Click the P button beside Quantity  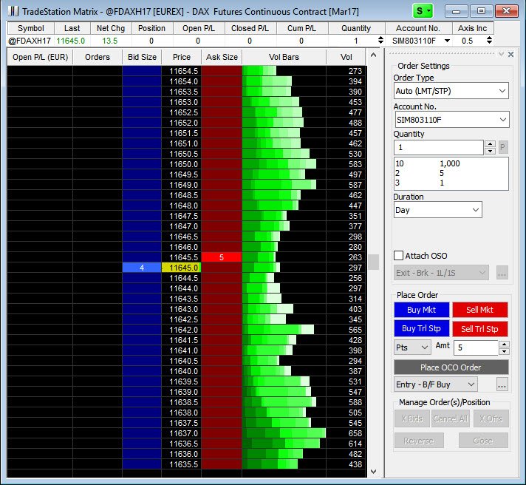click(502, 147)
